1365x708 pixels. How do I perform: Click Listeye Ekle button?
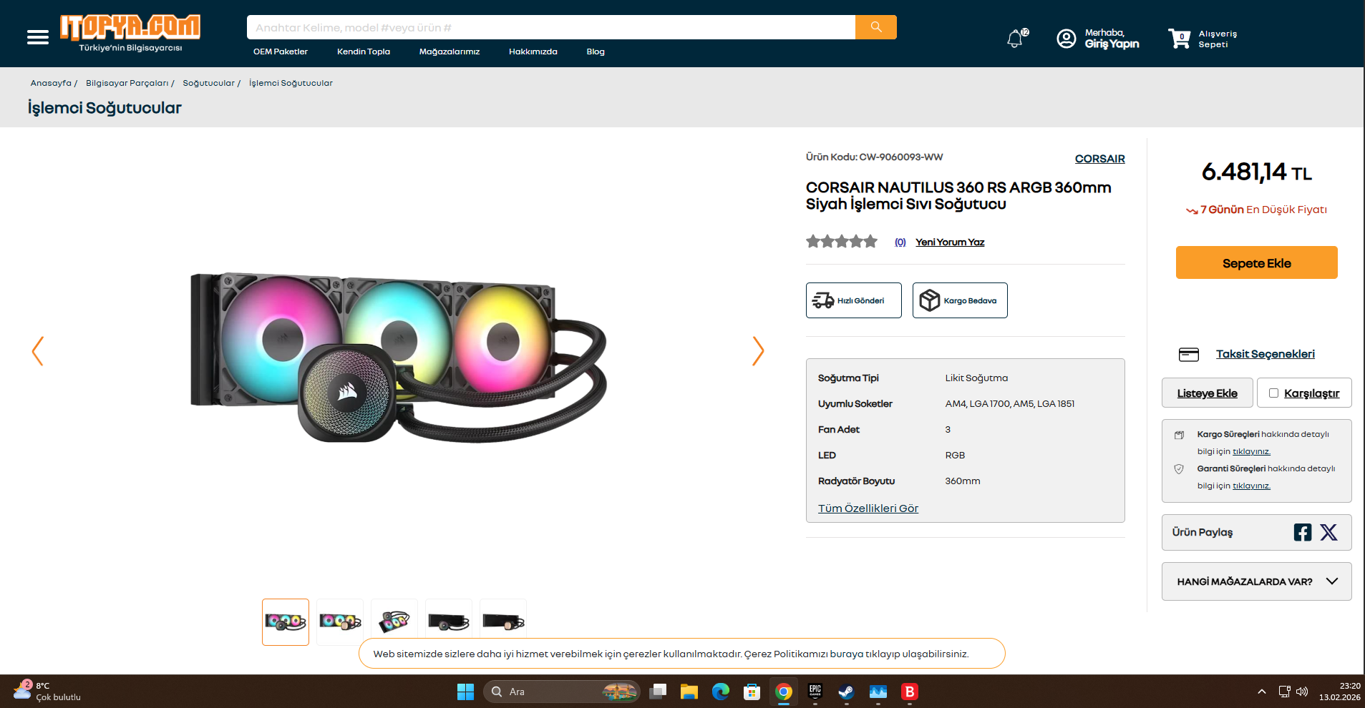click(x=1207, y=393)
